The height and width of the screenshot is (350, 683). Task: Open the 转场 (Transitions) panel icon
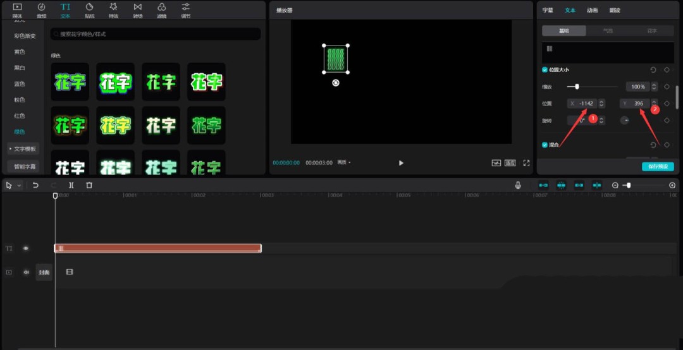click(x=137, y=9)
